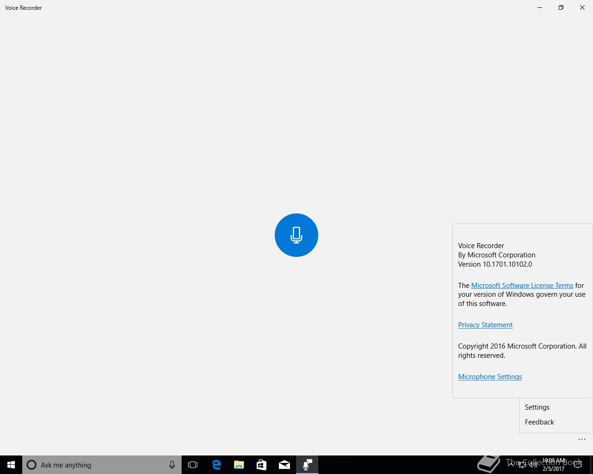
Task: Click the Voice Recorder taskbar icon
Action: coord(307,465)
